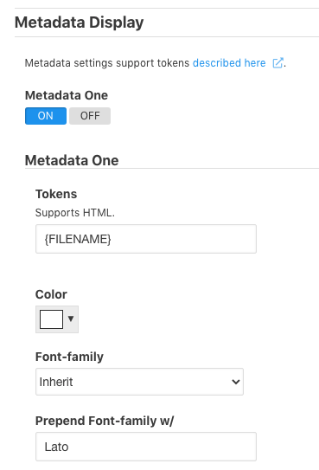Open the Font-family dropdown showing Inherit
The image size is (319, 470).
coord(139,382)
